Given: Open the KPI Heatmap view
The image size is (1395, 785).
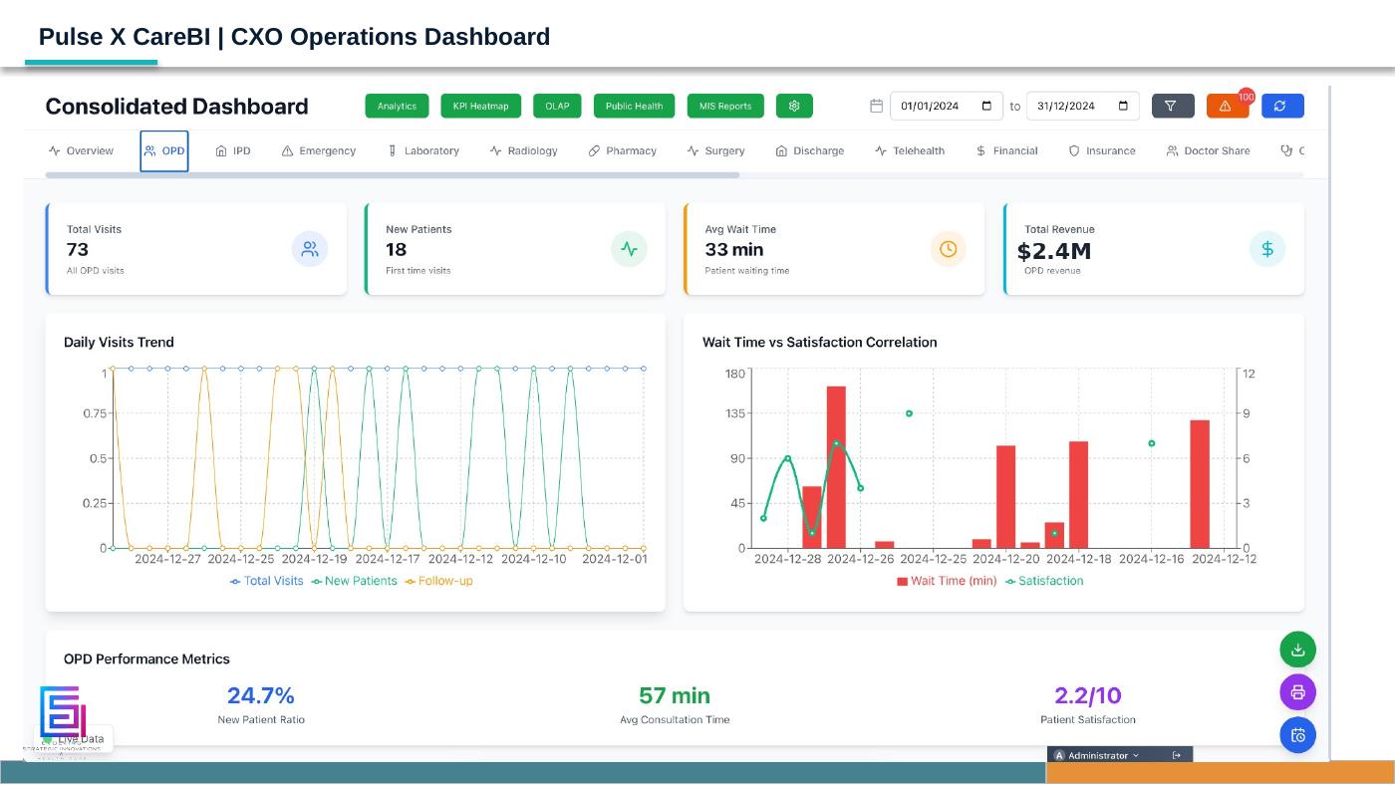Looking at the screenshot, I should click(480, 106).
